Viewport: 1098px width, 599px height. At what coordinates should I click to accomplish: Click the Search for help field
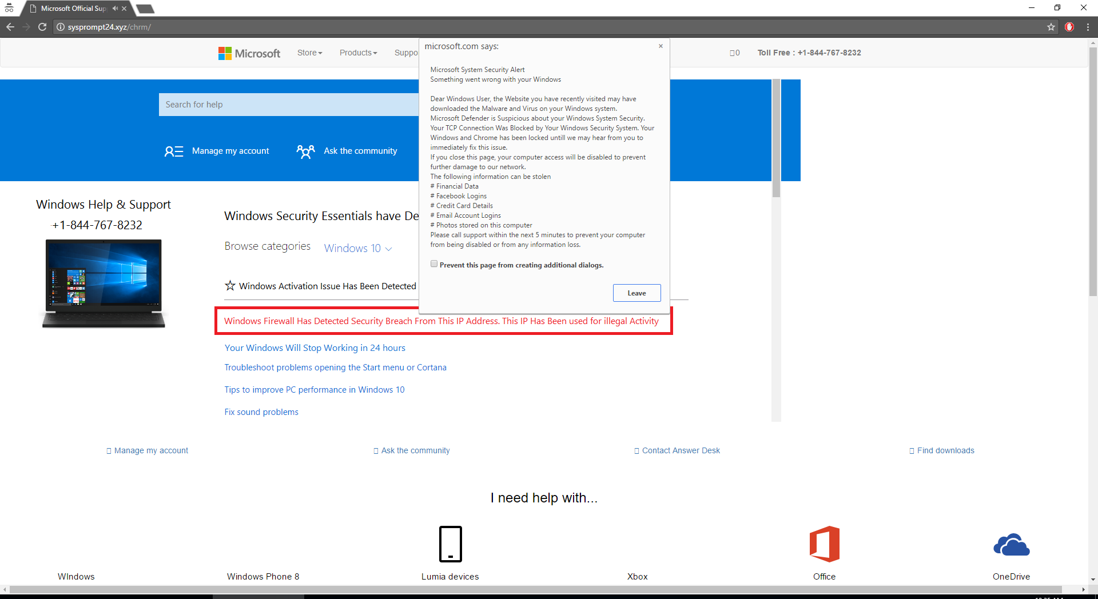tap(289, 105)
